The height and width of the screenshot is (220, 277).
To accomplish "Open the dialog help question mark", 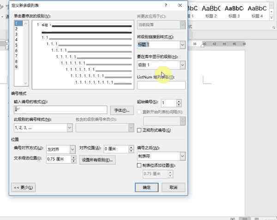I will coord(166,6).
